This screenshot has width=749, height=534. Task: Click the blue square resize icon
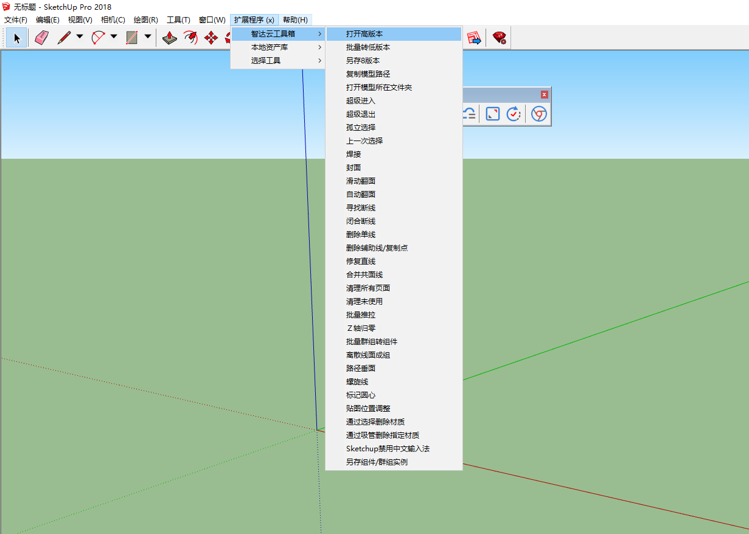(x=492, y=114)
